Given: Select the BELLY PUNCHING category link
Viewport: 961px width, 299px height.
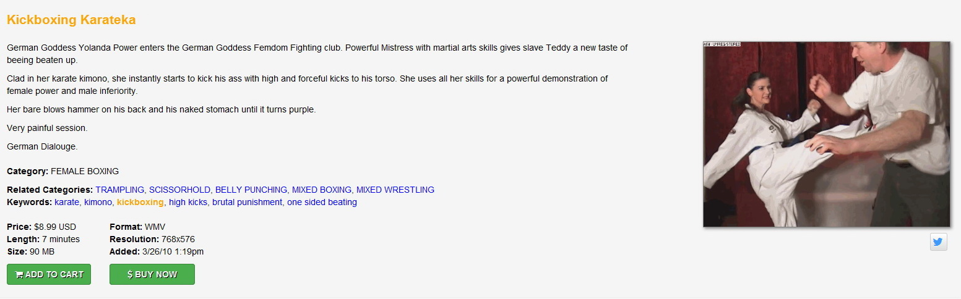Looking at the screenshot, I should [251, 190].
